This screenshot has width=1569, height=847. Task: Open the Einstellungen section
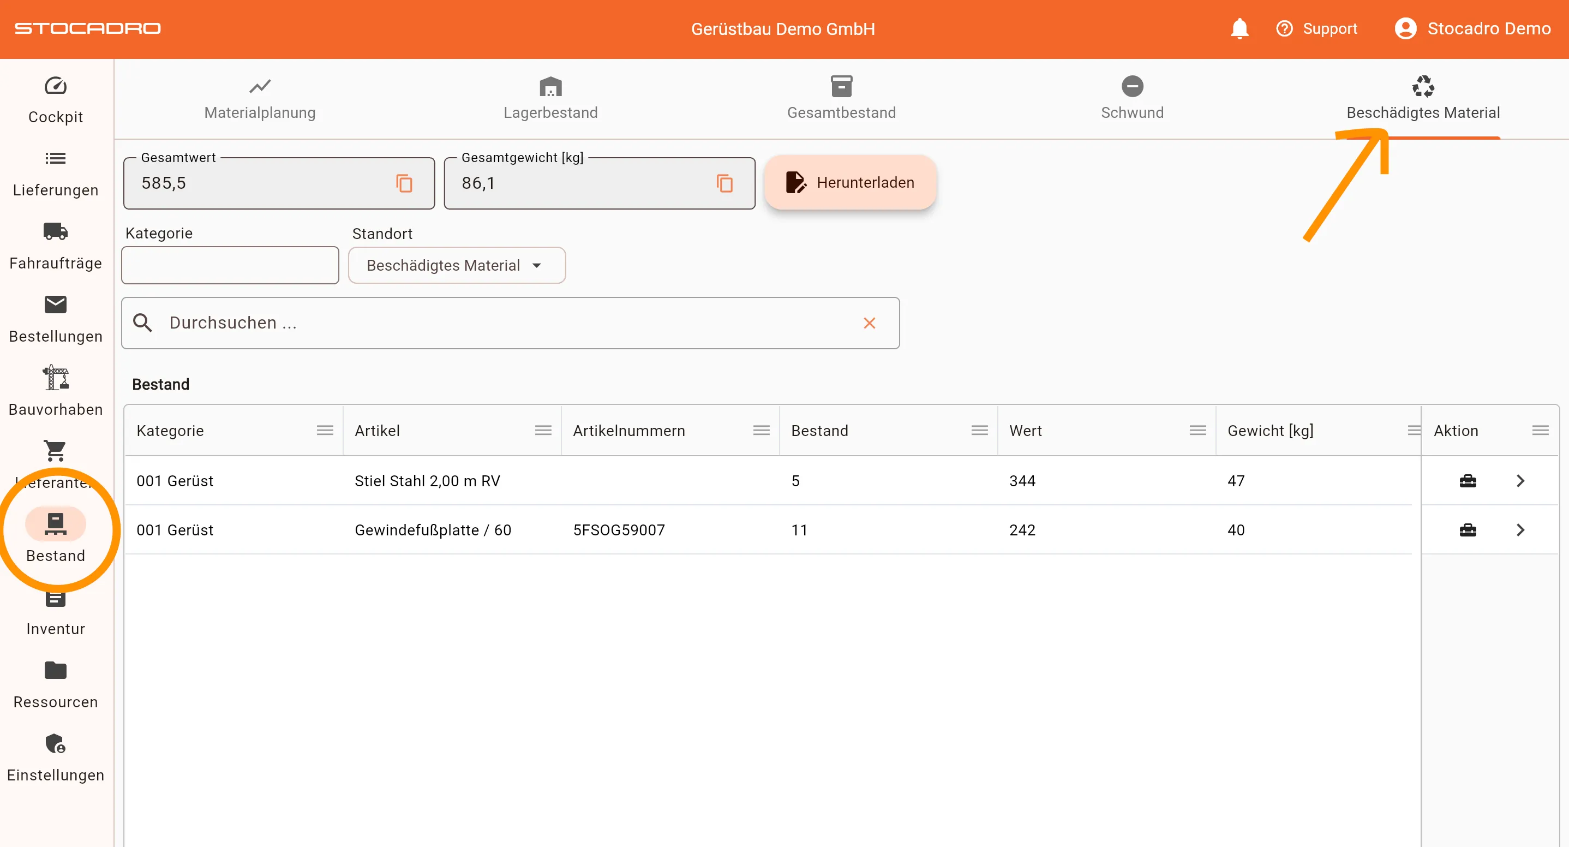55,757
